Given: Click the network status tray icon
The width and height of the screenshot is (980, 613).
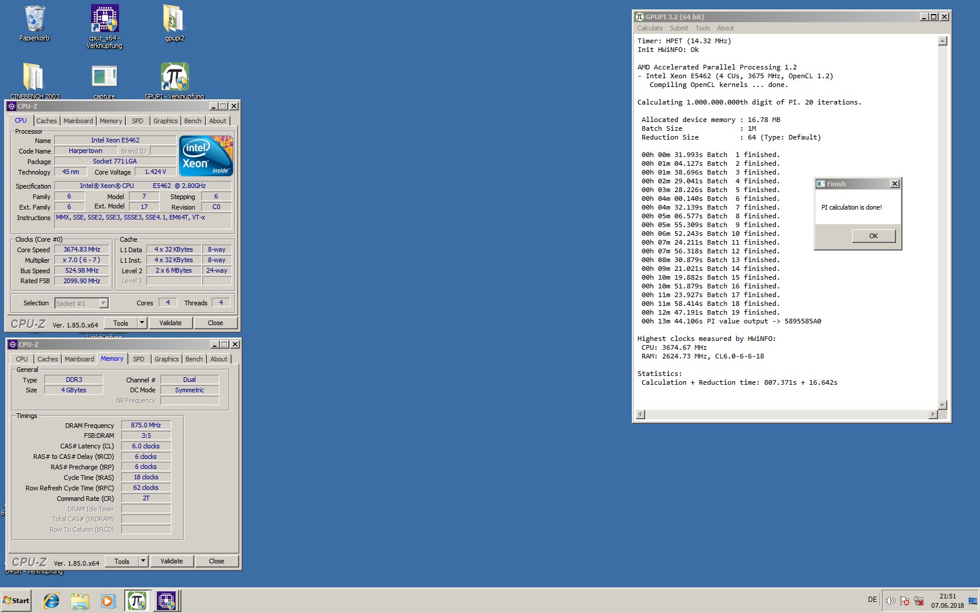Looking at the screenshot, I should 919,601.
